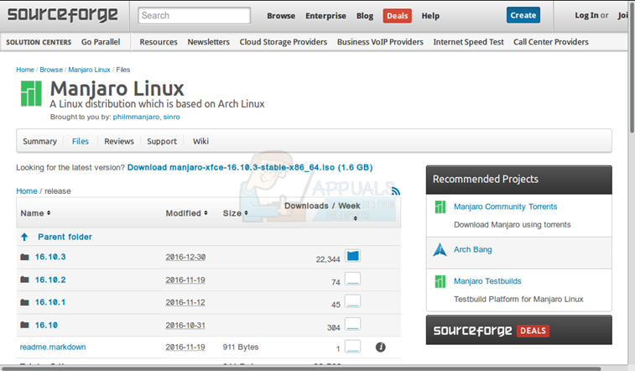Click Manjaro Linux in the breadcrumb
Image resolution: width=635 pixels, height=371 pixels.
coord(89,70)
